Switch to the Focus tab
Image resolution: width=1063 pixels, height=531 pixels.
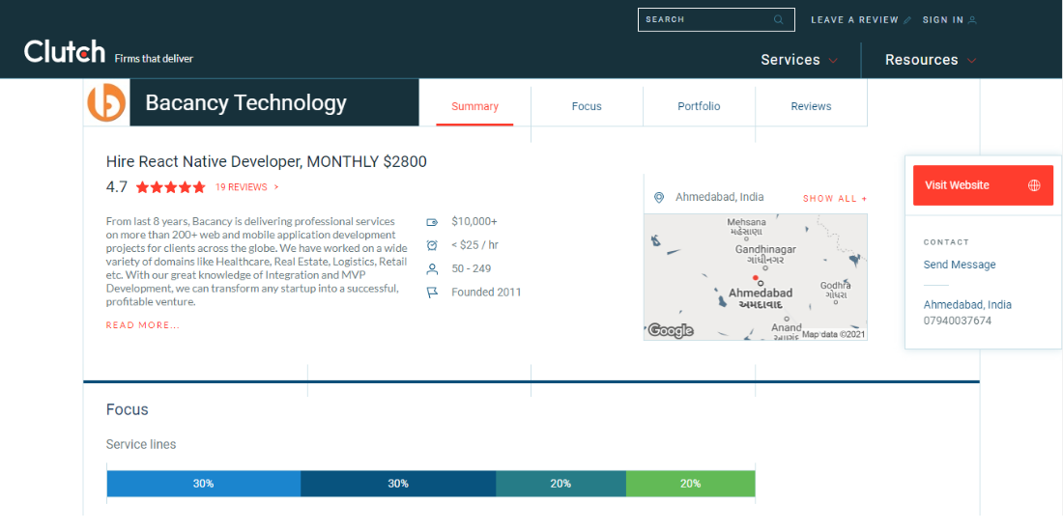click(x=587, y=106)
